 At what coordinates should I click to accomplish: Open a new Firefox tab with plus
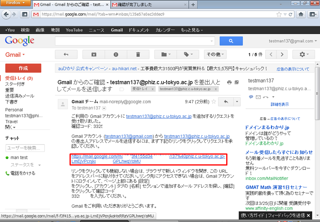click(x=193, y=4)
